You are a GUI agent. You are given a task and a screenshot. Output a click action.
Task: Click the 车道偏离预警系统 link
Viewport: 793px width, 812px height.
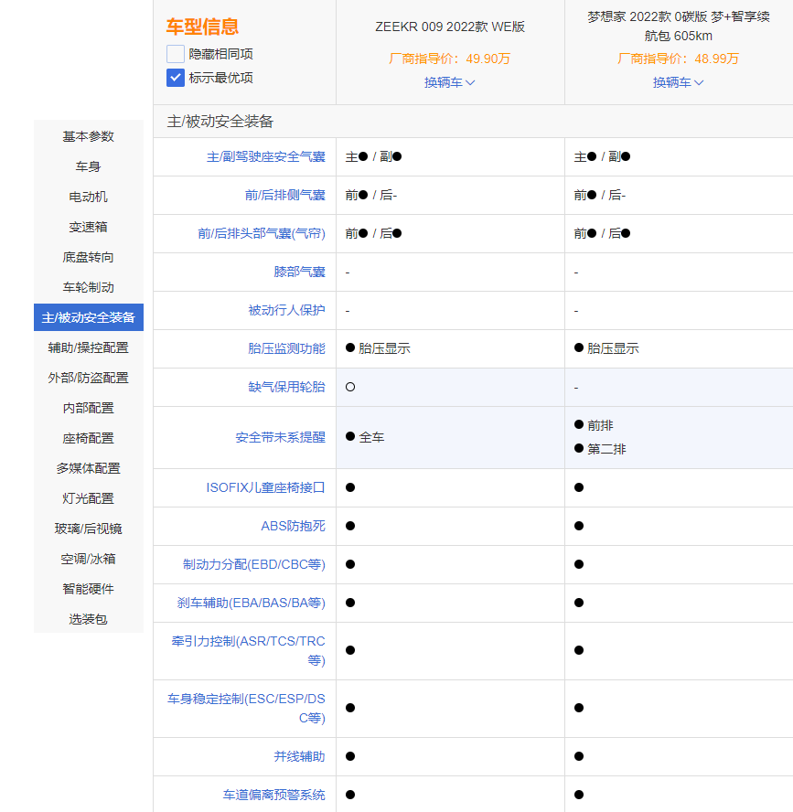(x=273, y=795)
